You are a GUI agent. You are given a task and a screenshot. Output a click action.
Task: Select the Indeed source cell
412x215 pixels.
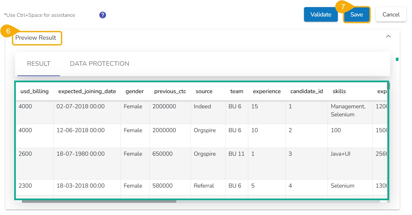click(x=202, y=106)
